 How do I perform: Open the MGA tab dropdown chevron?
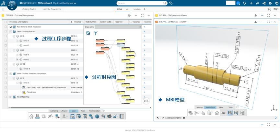127,9
